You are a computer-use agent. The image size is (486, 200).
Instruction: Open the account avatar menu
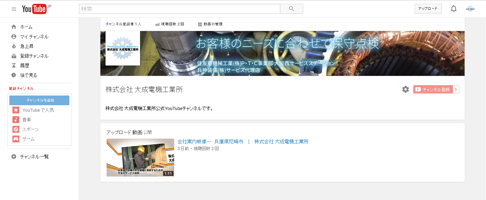click(470, 9)
